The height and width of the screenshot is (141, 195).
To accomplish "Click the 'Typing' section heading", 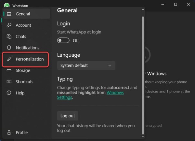I will [65, 79].
